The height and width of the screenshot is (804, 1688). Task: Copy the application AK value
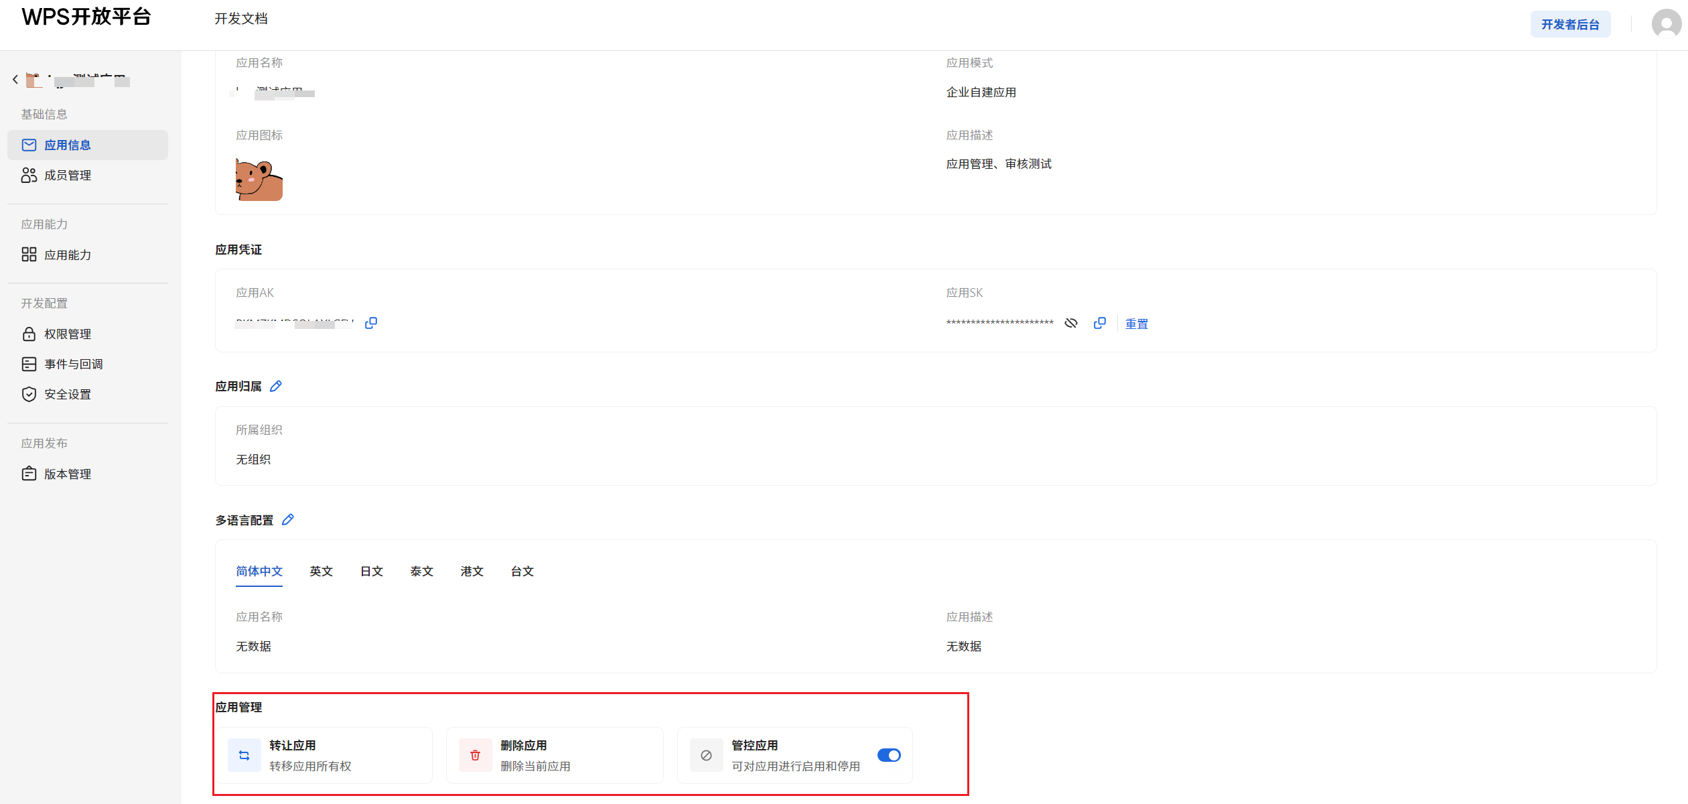[x=371, y=323]
